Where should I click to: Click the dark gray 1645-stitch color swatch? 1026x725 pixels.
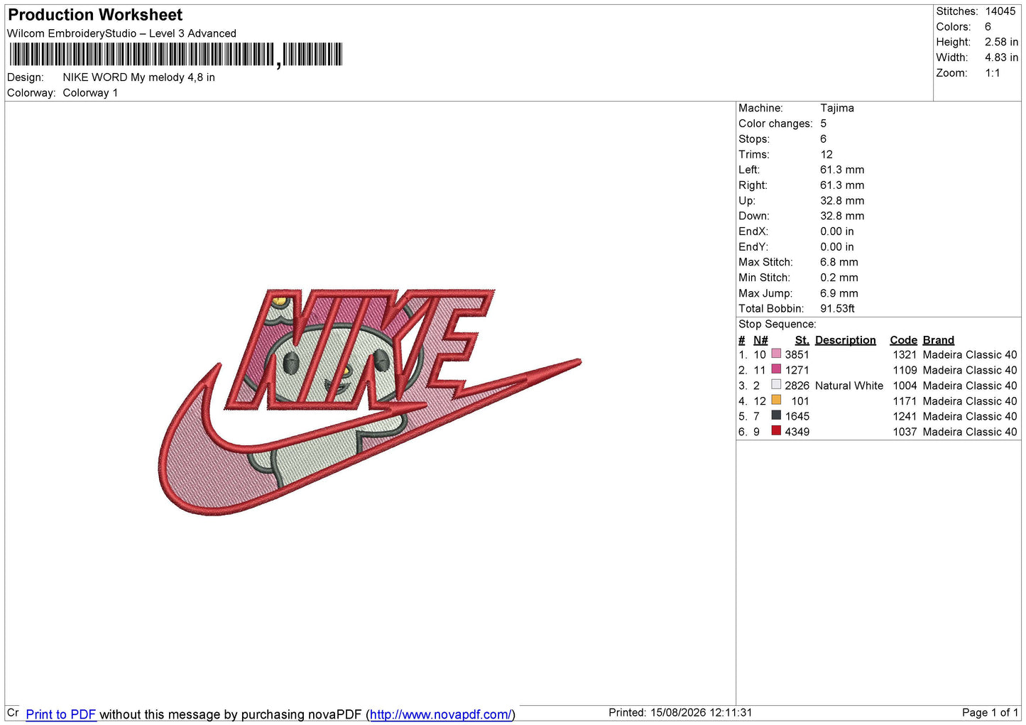click(x=776, y=415)
